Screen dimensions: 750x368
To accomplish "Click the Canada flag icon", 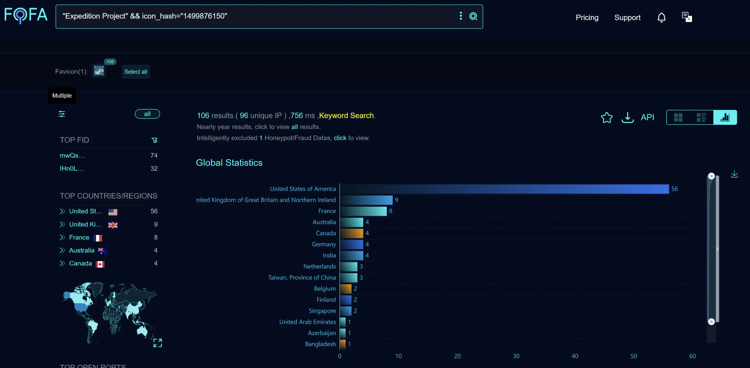I will (x=100, y=264).
